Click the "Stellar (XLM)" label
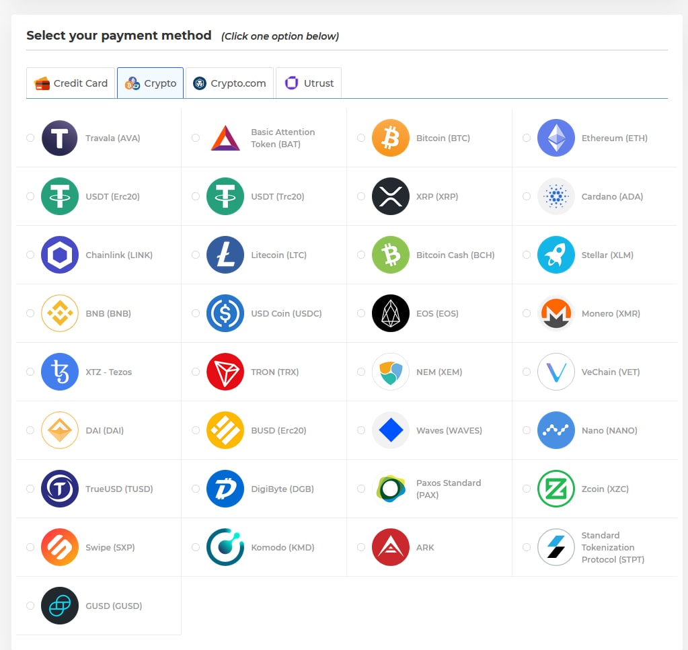688x650 pixels. tap(607, 255)
